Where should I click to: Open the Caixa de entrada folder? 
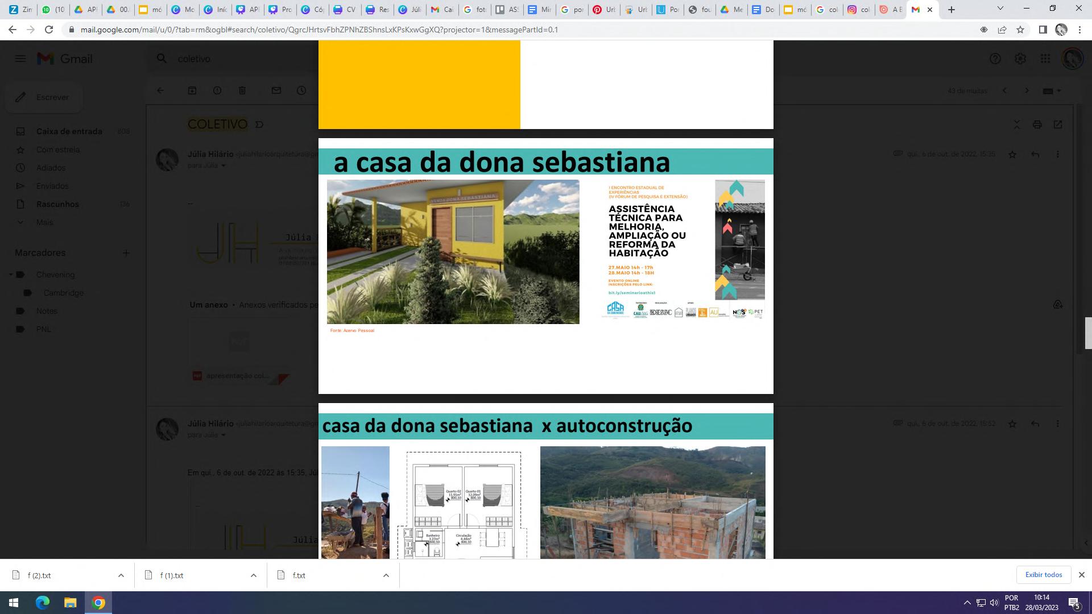click(69, 131)
